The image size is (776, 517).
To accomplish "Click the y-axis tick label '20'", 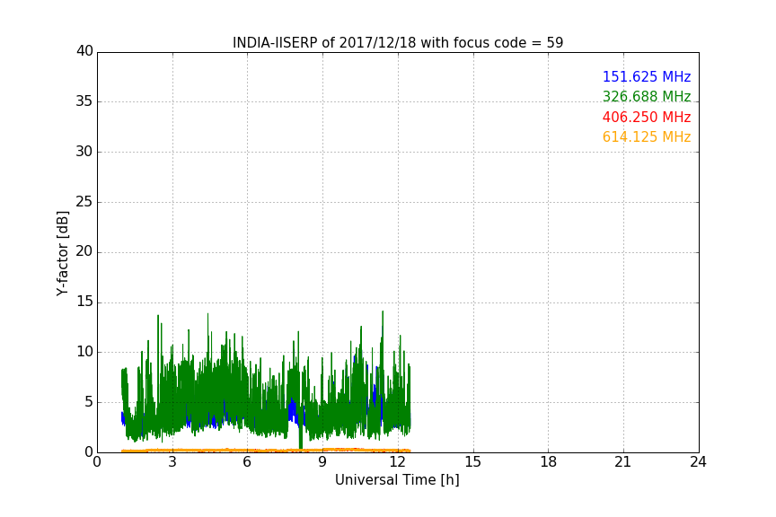I will pos(84,251).
